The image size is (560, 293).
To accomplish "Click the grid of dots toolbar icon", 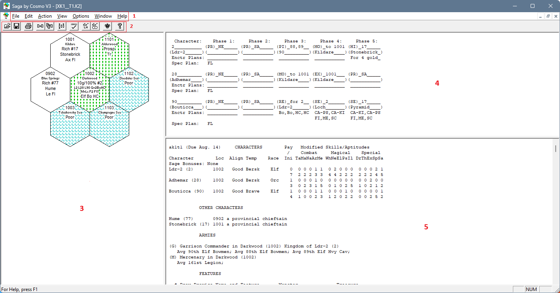I will click(62, 26).
